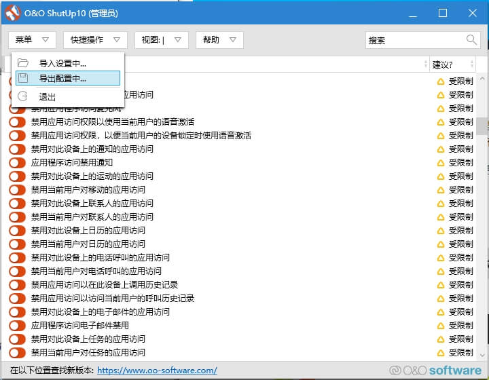Click warning triangle on 禁用对此设备上的电子邮件的应用访问 row
489x380 pixels.
coord(440,312)
